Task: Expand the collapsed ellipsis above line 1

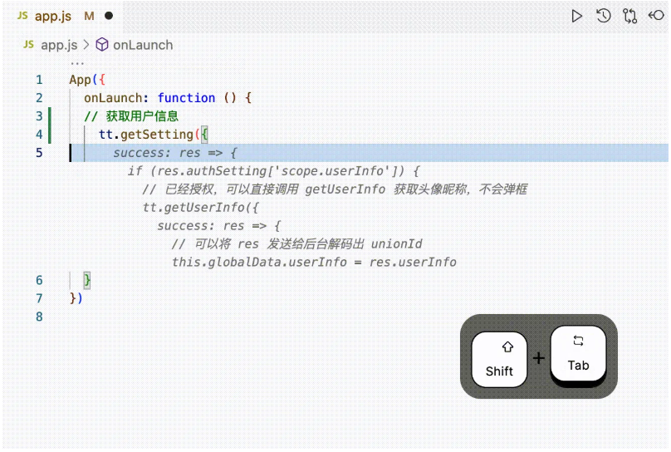Action: pos(77,63)
